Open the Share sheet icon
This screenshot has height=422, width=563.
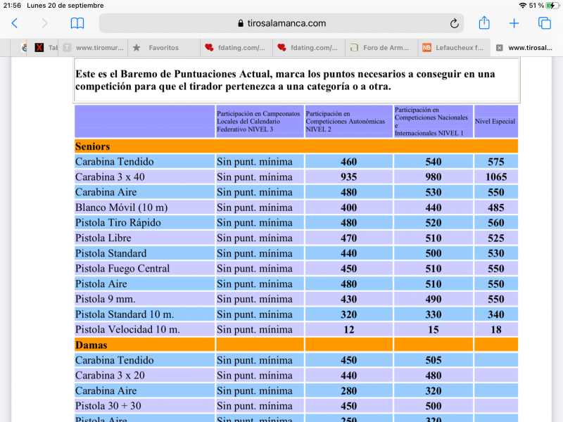click(484, 23)
